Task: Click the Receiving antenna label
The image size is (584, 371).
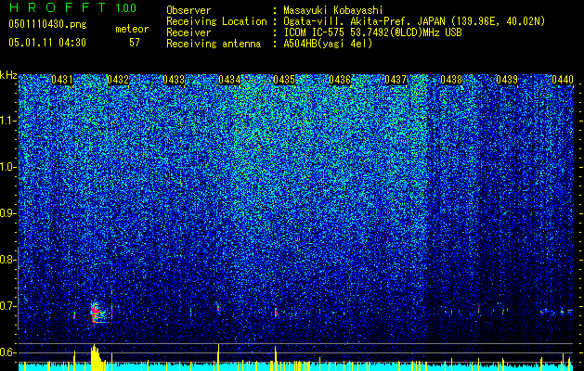Action: point(214,44)
